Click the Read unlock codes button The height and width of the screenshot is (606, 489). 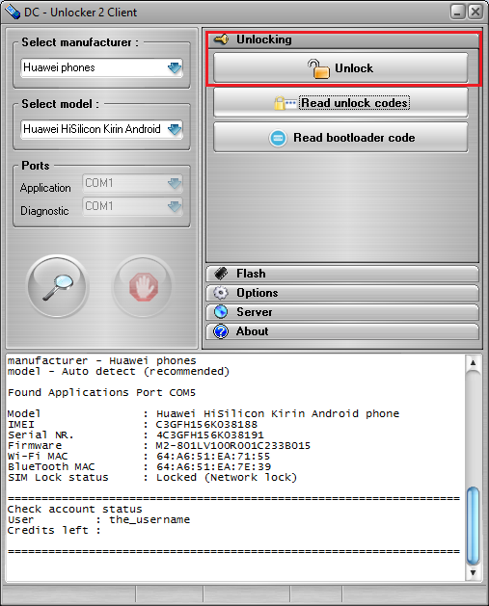pyautogui.click(x=340, y=103)
